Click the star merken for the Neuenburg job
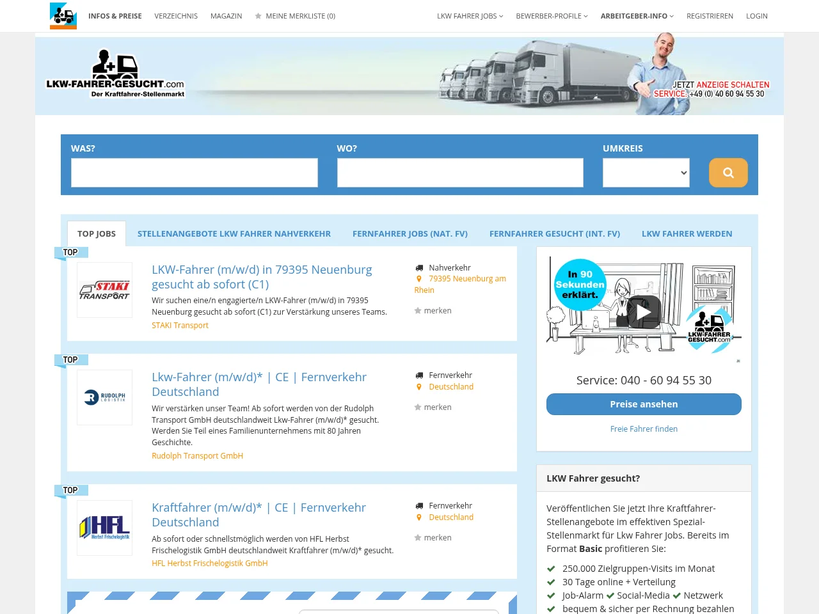Viewport: 819px width, 614px height. coord(433,311)
